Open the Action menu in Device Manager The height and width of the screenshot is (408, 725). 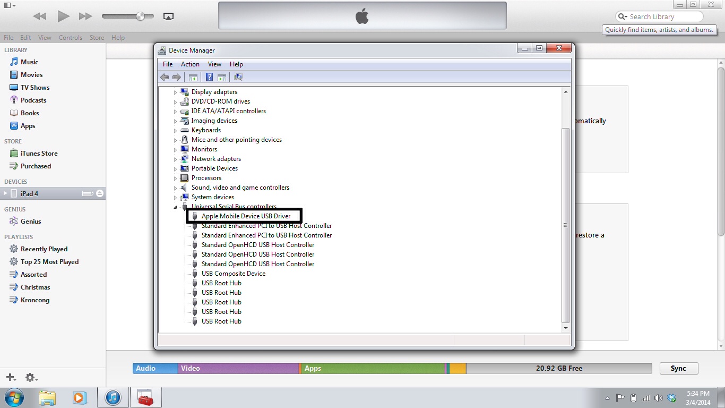coord(190,64)
